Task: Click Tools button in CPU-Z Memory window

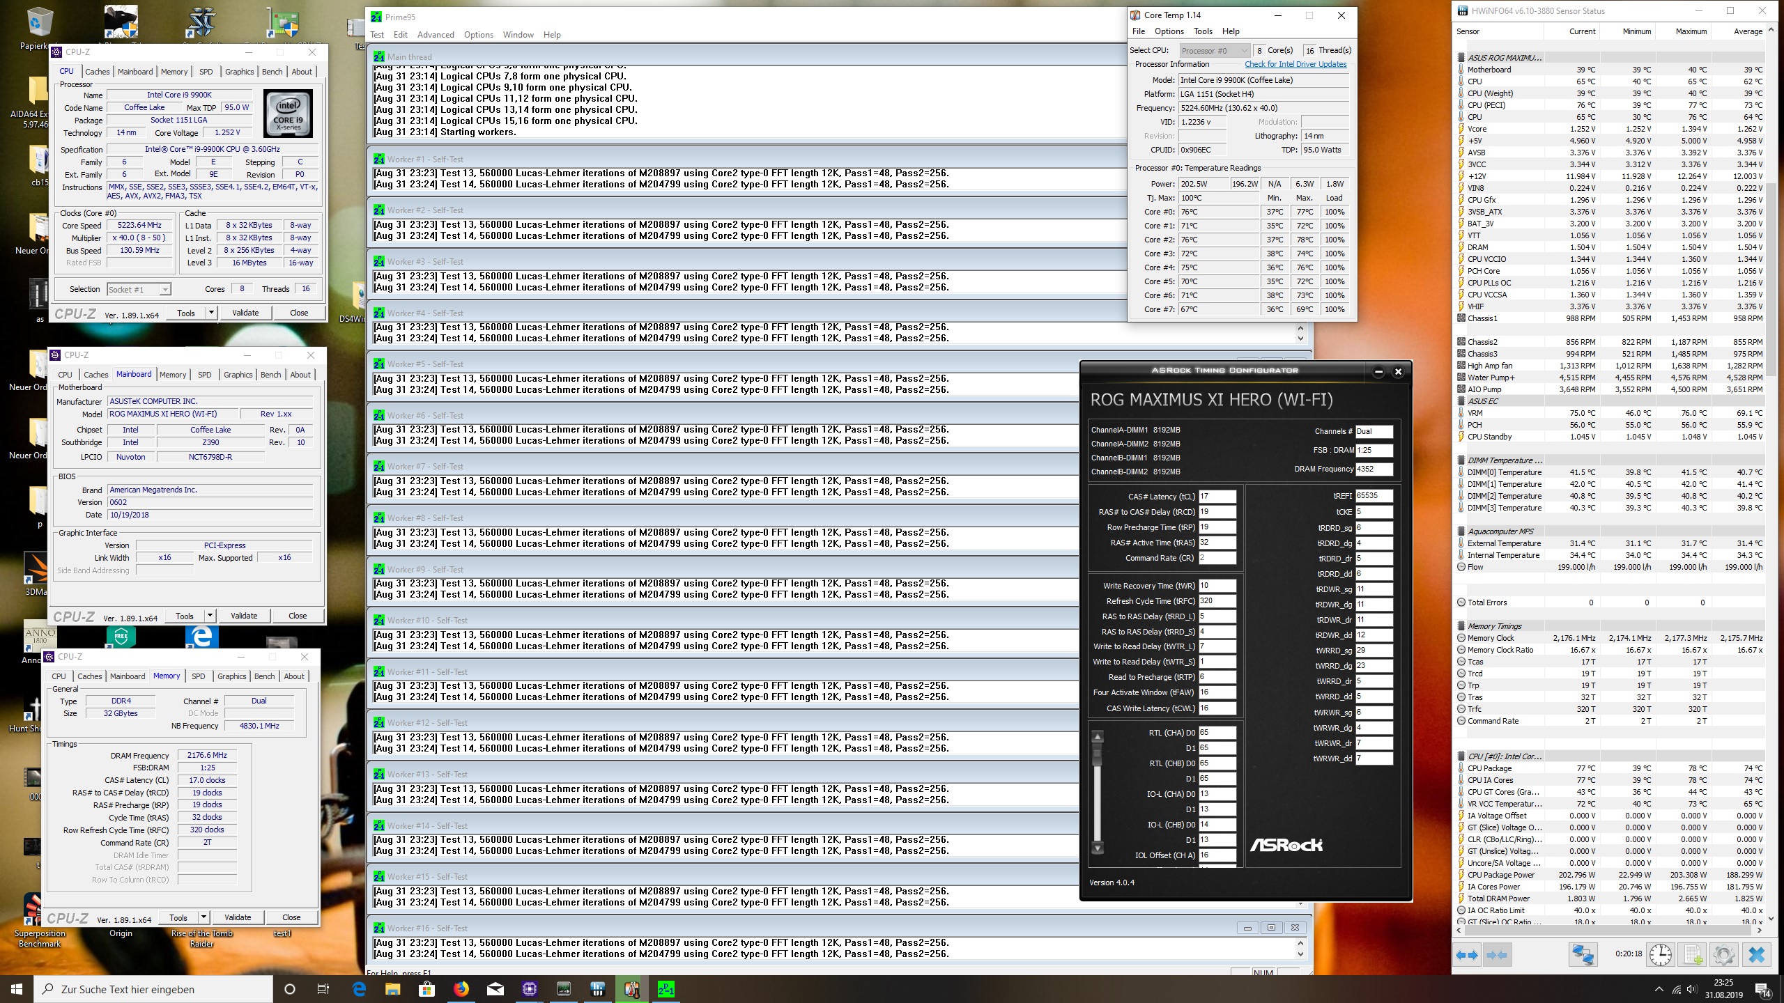Action: click(178, 917)
